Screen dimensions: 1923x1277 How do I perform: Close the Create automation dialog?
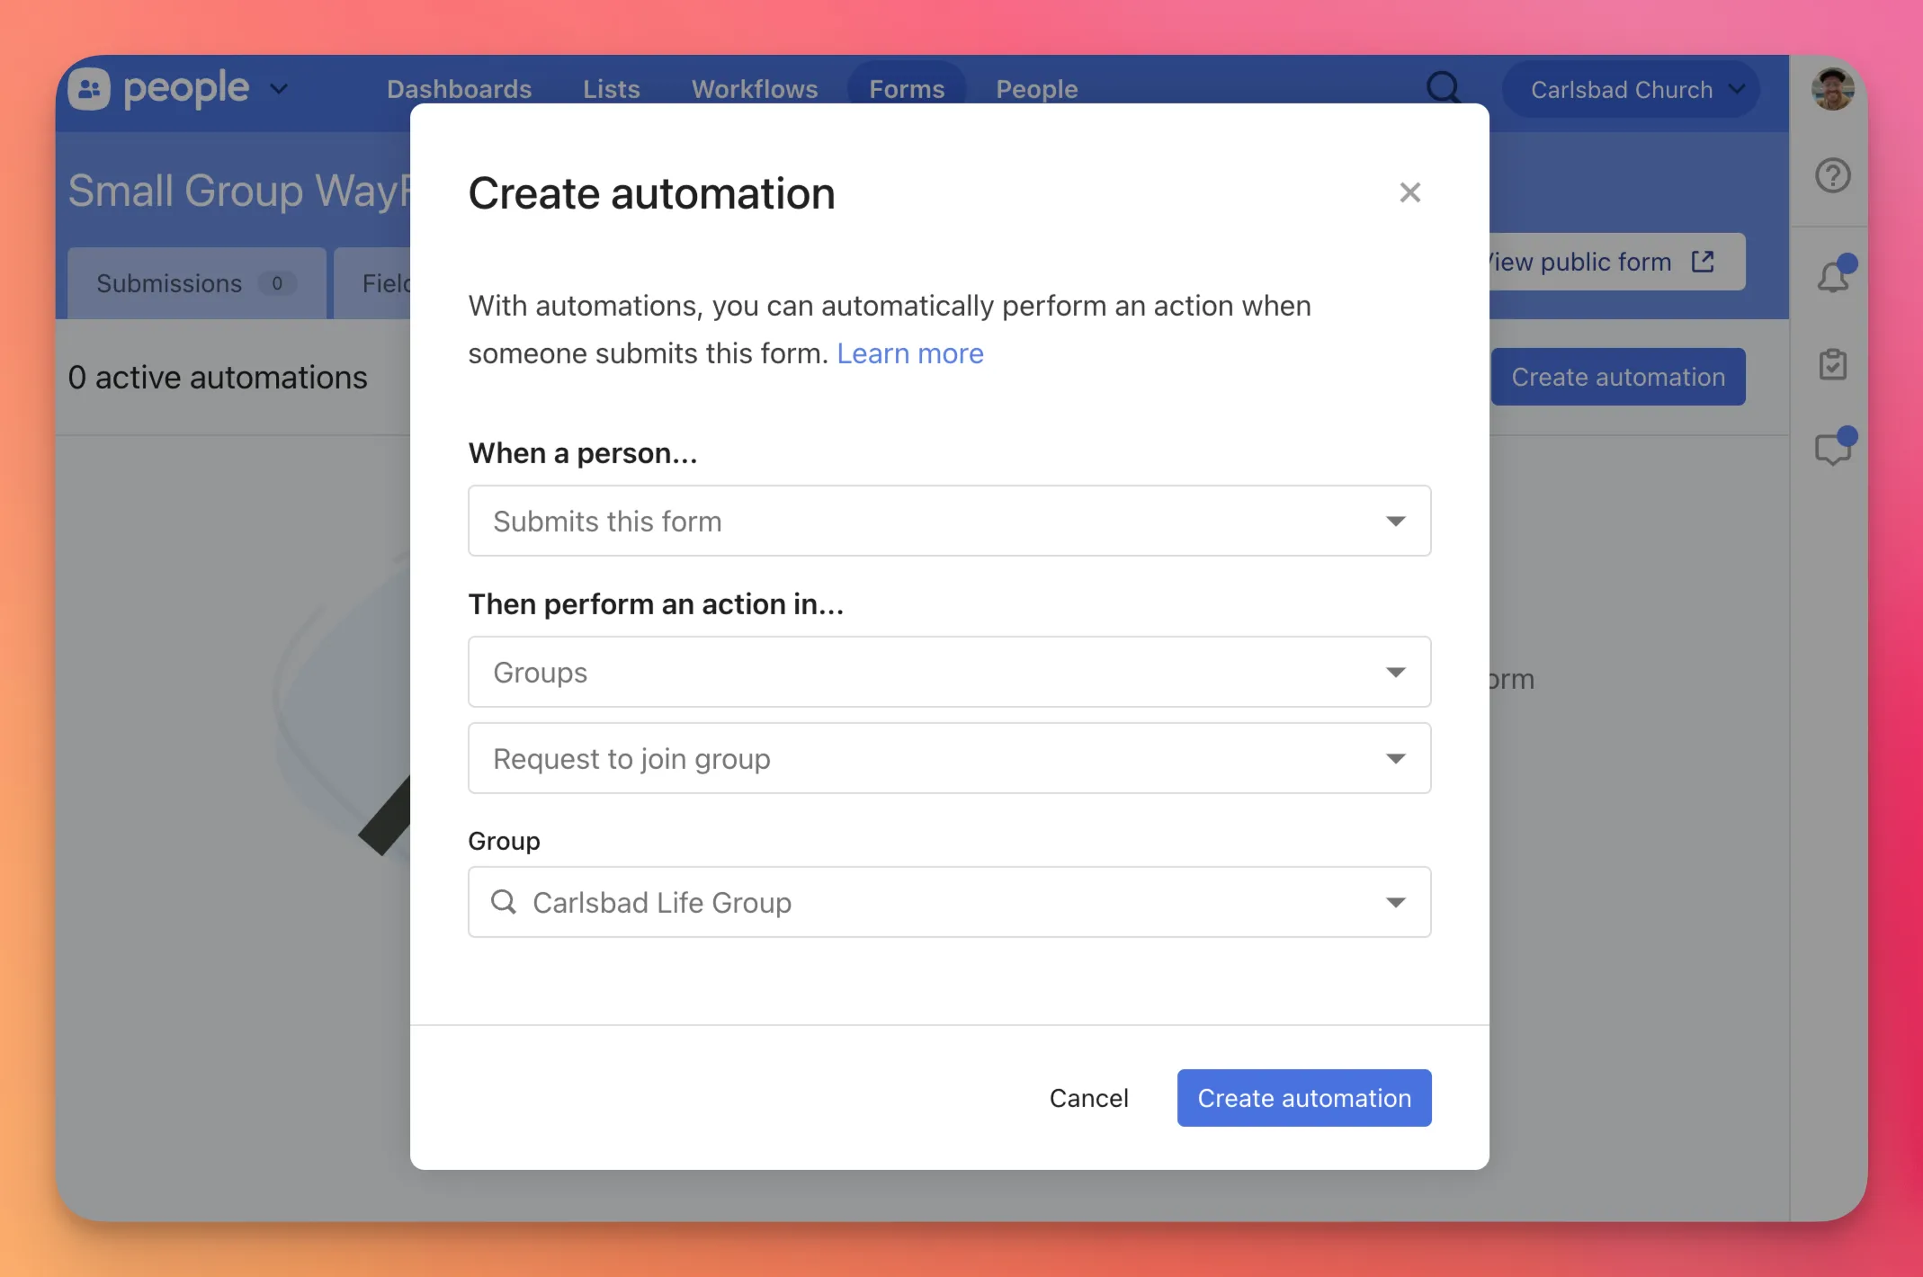[1409, 192]
